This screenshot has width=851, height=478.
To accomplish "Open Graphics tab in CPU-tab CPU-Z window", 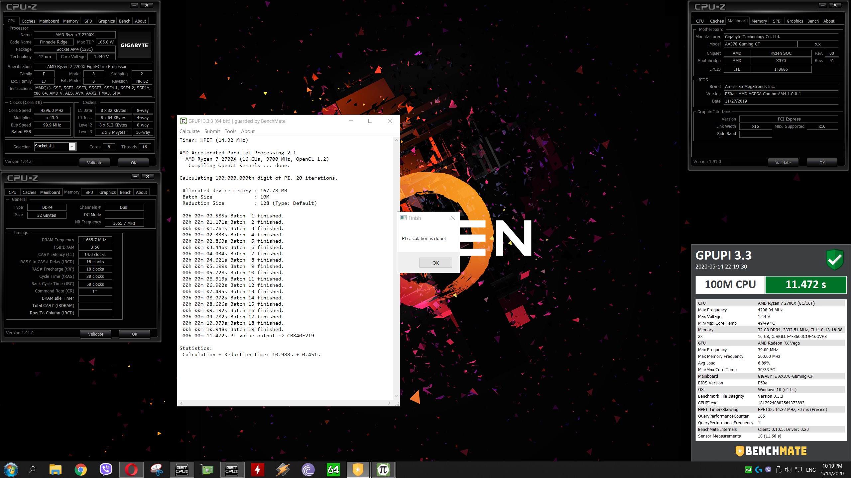I will (x=106, y=21).
